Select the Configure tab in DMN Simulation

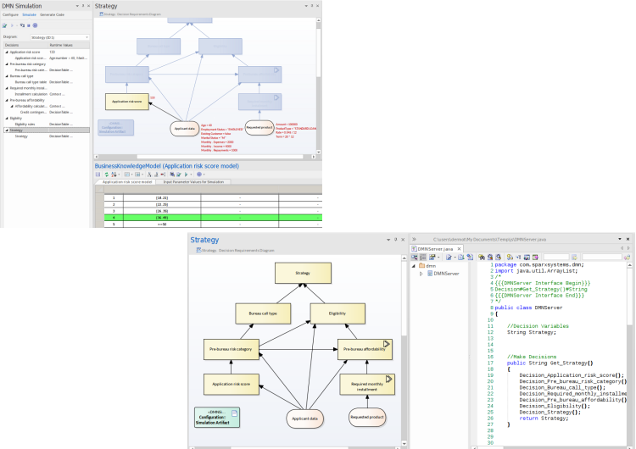pos(10,14)
